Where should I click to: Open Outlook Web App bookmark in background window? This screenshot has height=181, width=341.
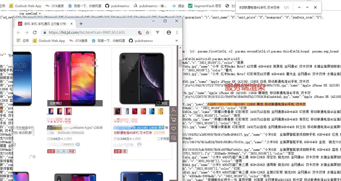coord(25,6)
